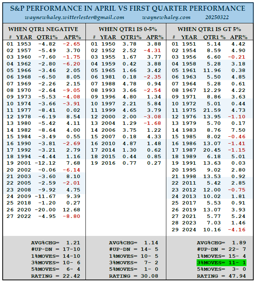Screen dimensions: 256x283
Task: Click the AVG%CHG= 1.21 summary
Action: tap(56, 243)
